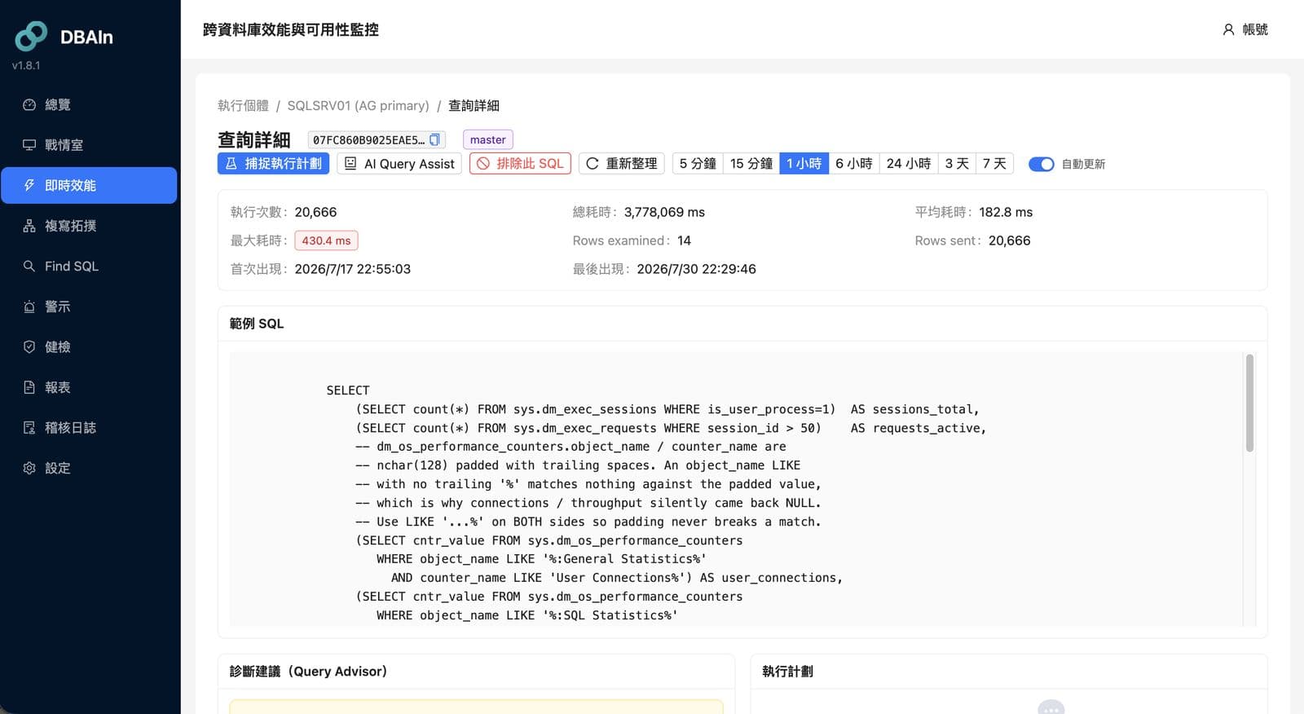The image size is (1304, 714).
Task: Click the 執行計劃 panel header
Action: [x=787, y=671]
